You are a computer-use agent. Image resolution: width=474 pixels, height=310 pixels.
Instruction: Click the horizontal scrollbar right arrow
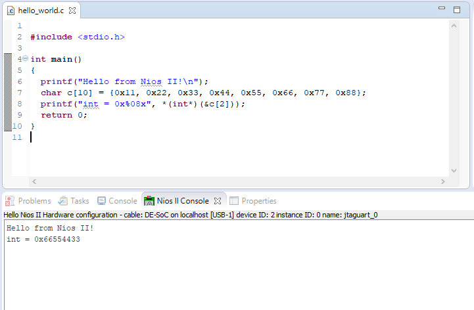coord(443,181)
